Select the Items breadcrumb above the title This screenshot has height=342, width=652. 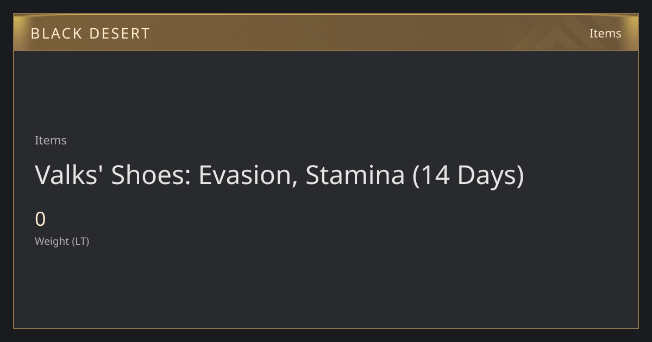pos(51,140)
